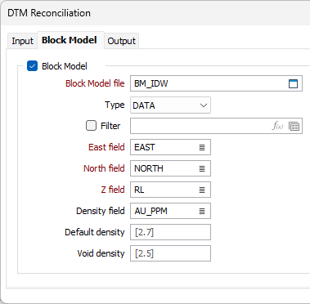Open the Filter expression fx icon
This screenshot has width=310, height=304.
pyautogui.click(x=277, y=126)
